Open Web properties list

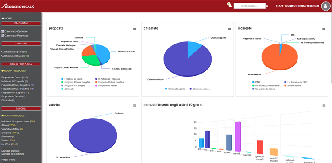pyautogui.click(x=8, y=141)
